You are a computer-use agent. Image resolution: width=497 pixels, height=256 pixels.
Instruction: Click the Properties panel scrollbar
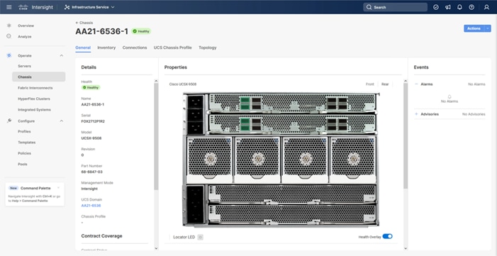tap(406, 136)
